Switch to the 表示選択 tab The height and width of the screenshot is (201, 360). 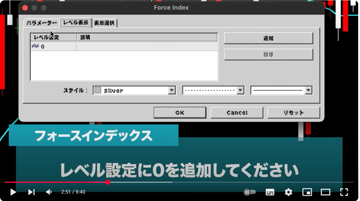(104, 23)
